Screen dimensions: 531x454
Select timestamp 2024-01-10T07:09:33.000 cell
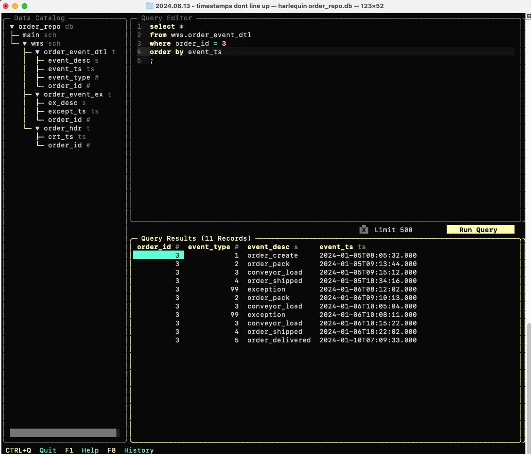coord(368,340)
